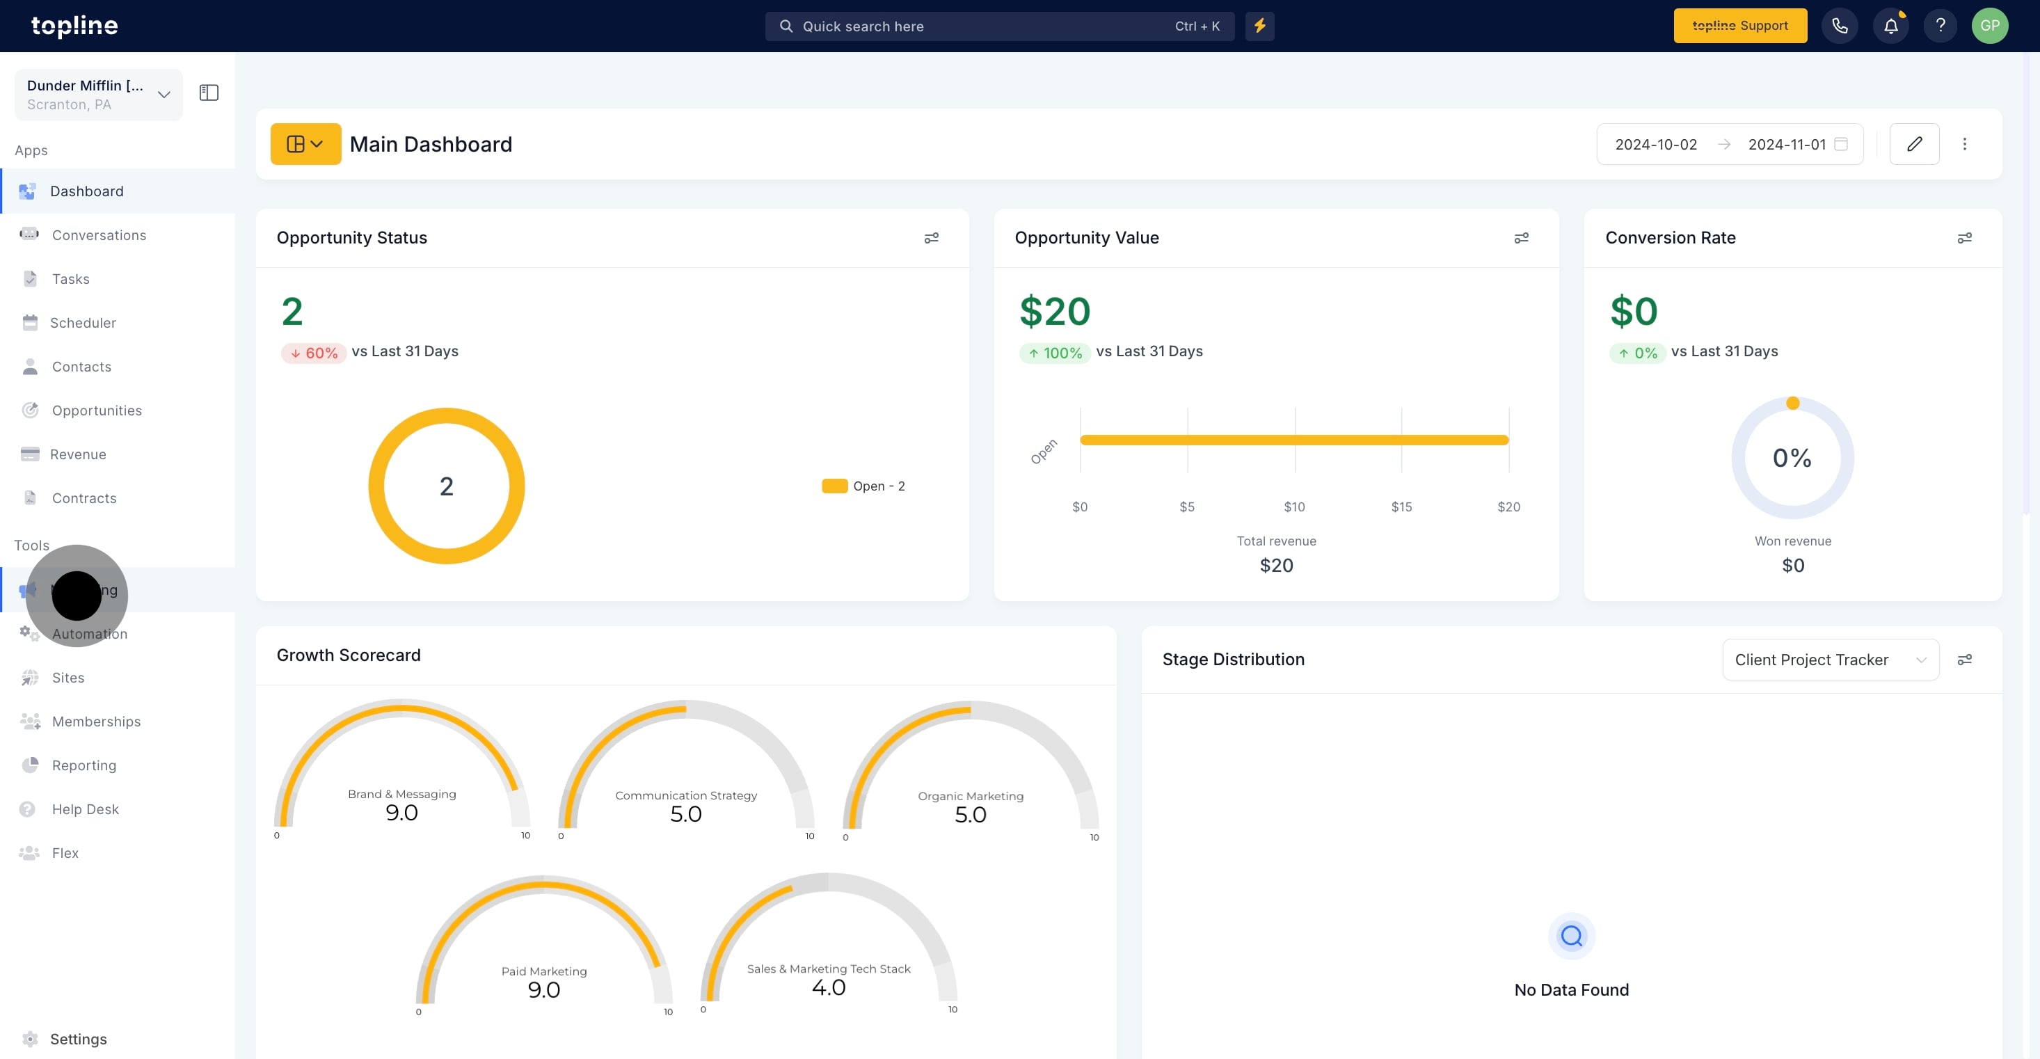Toggle the Open - 2 legend entry

point(864,486)
